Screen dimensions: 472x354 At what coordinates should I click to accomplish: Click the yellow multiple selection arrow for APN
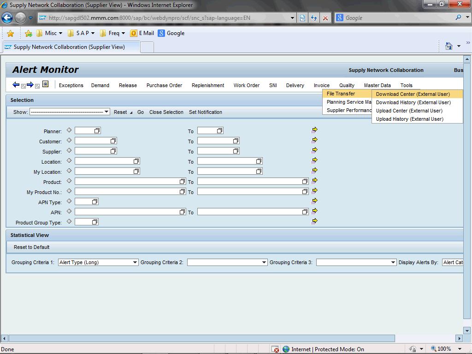pos(314,211)
